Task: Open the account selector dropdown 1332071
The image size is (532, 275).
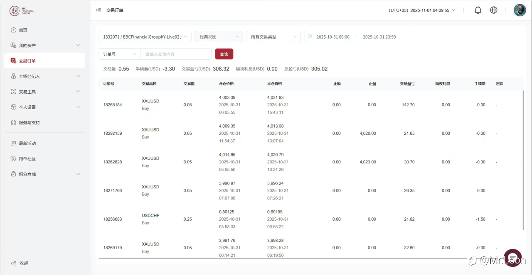Action: 144,37
